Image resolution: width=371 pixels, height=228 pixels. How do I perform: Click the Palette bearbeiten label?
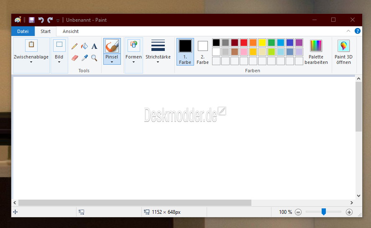click(316, 60)
